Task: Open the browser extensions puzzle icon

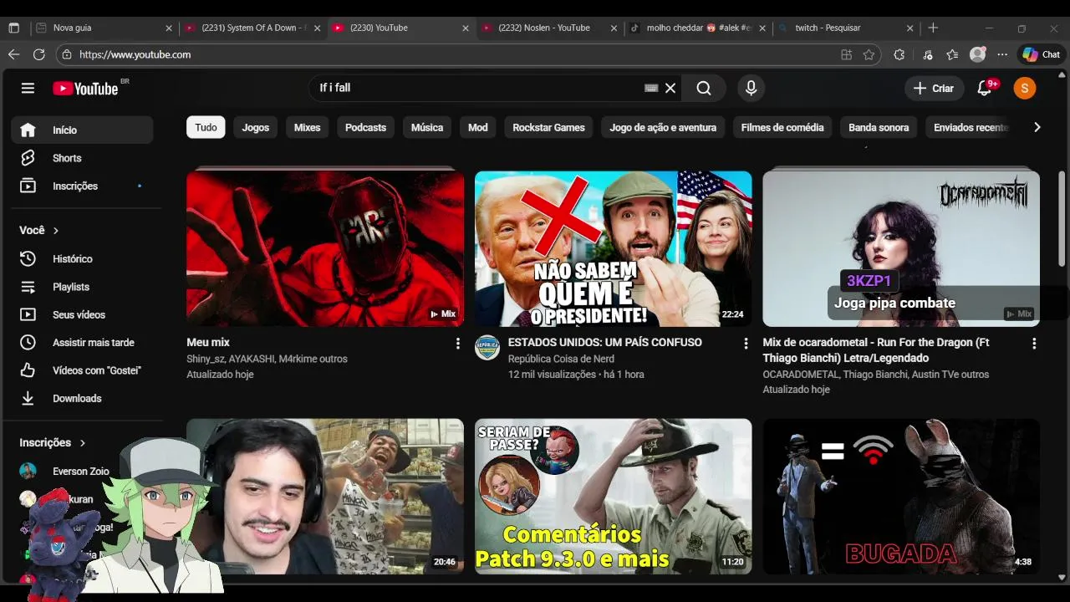Action: click(x=899, y=54)
